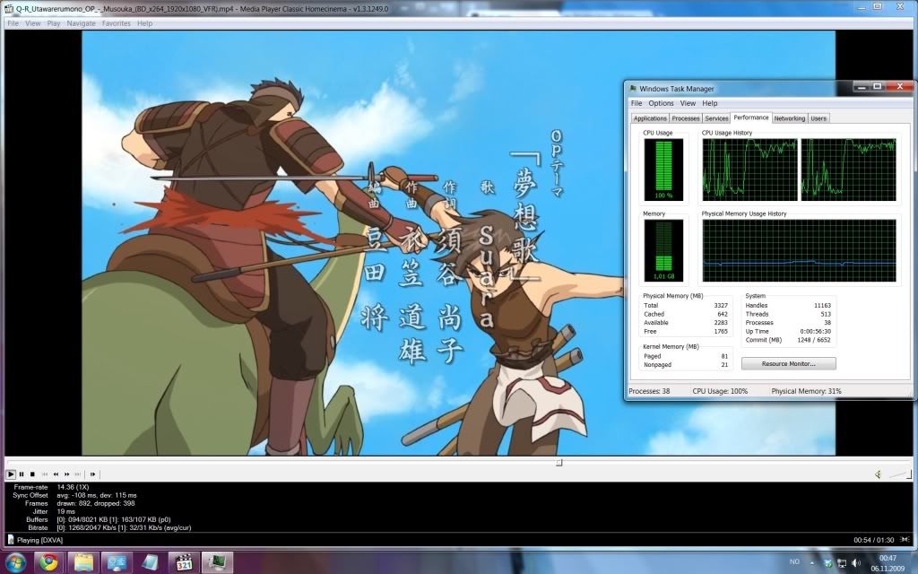Switch to the Networking tab in Task Manager
918x574 pixels.
click(789, 118)
